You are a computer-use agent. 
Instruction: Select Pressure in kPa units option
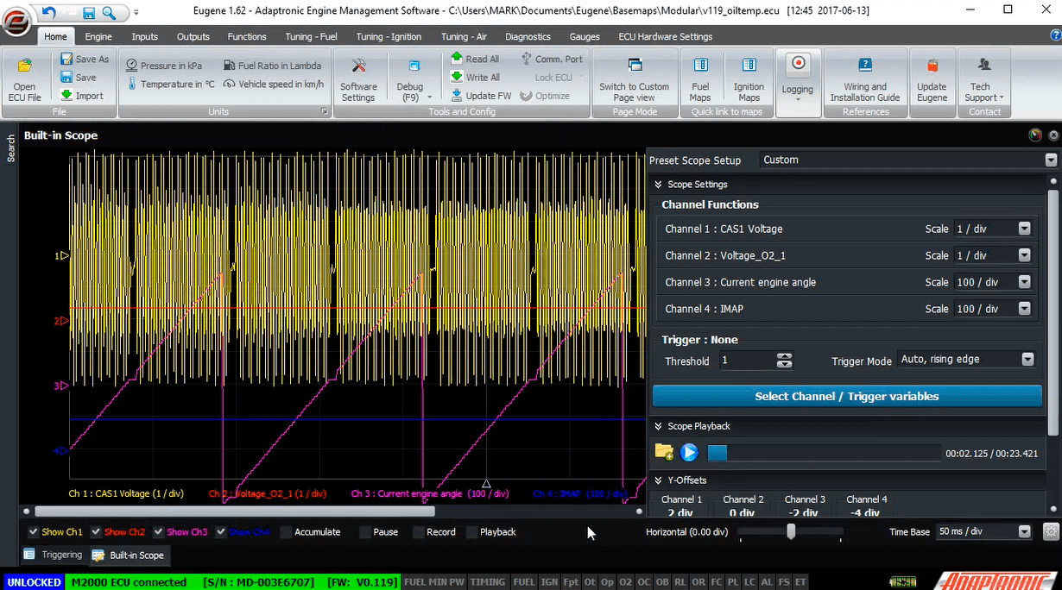click(164, 66)
